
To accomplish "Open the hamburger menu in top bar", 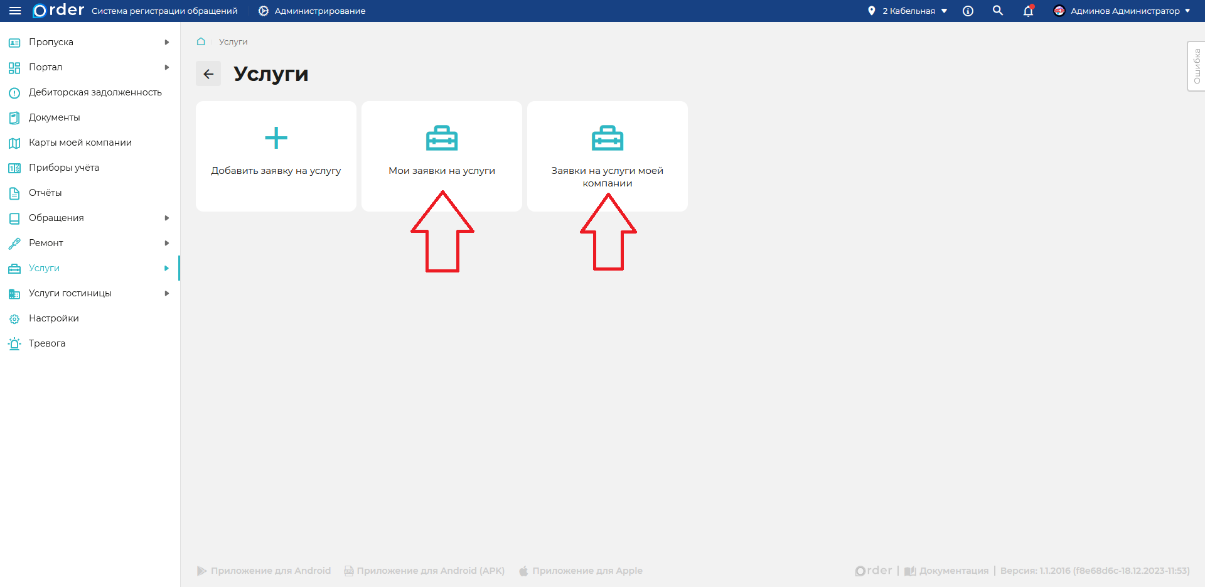I will click(15, 11).
